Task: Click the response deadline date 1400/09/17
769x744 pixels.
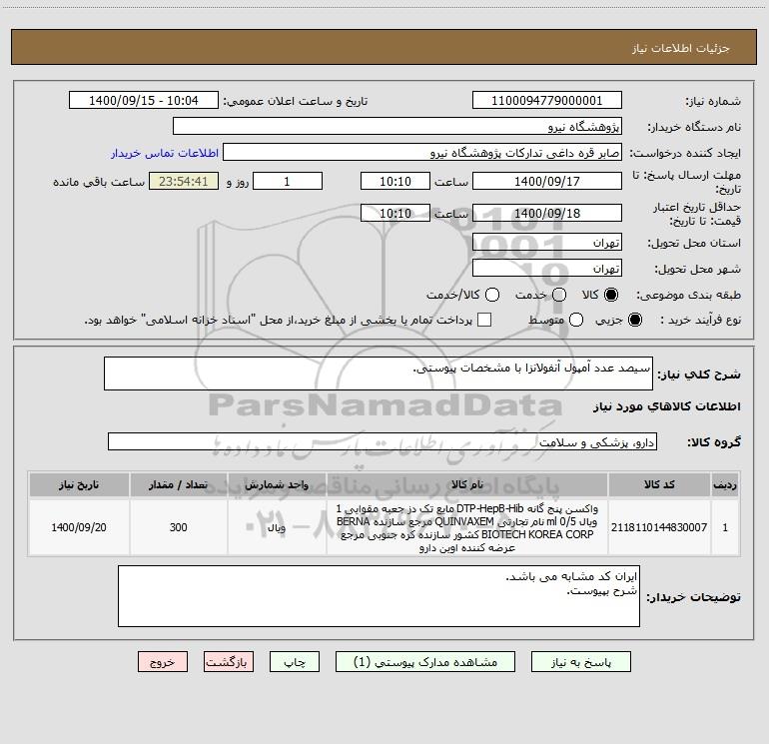Action: click(x=547, y=181)
